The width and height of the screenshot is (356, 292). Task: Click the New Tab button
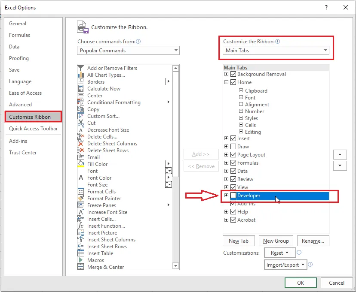tap(239, 241)
